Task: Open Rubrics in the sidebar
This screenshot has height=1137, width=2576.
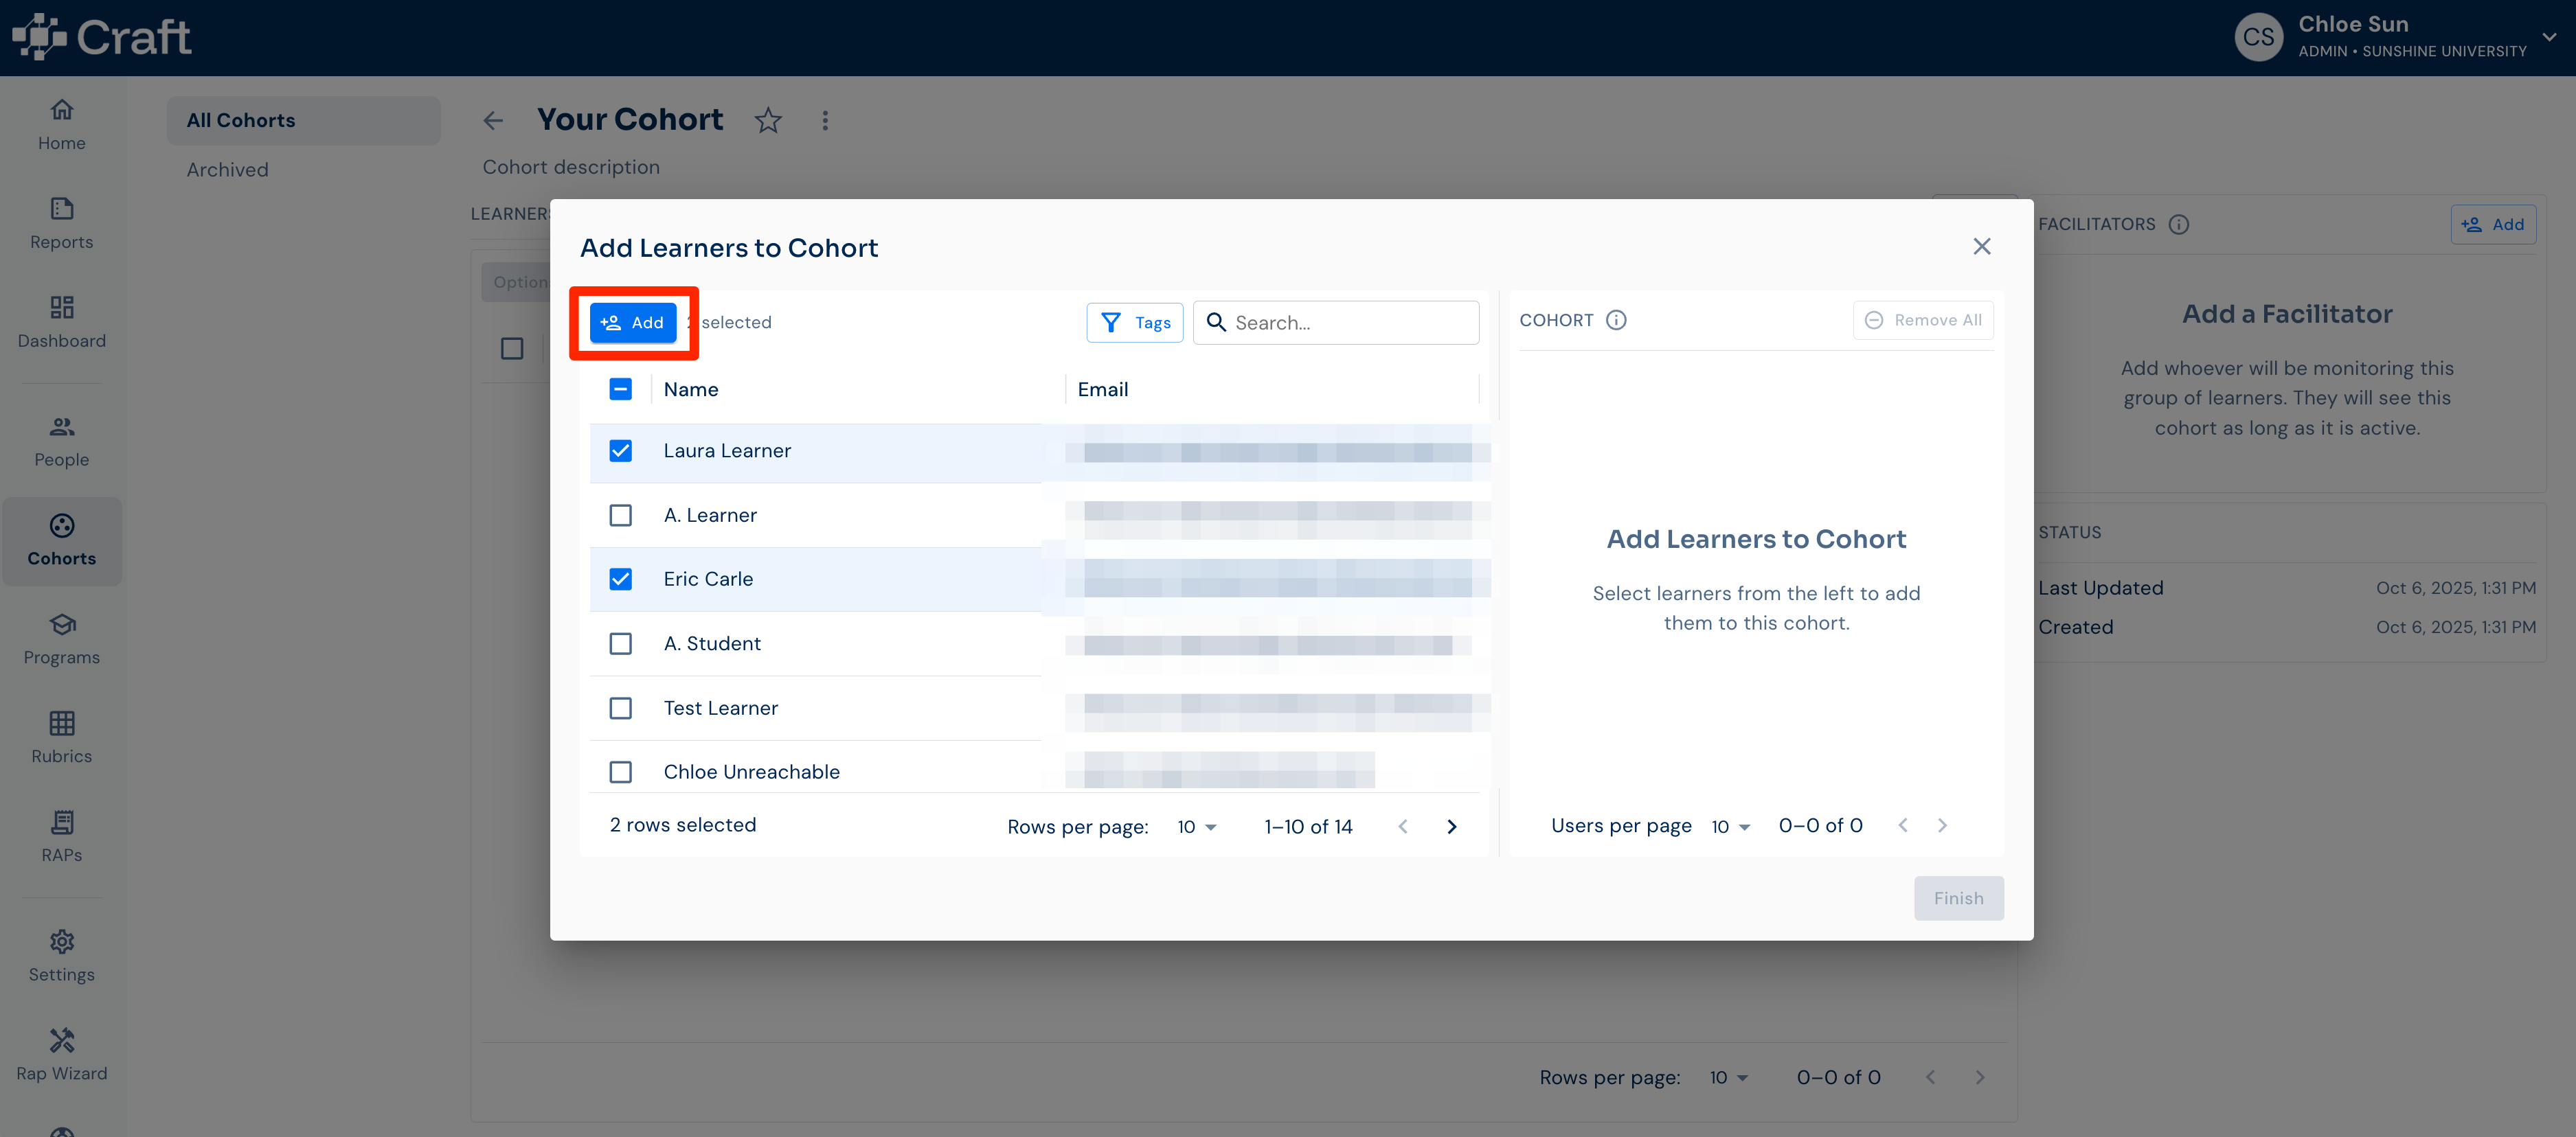Action: [x=61, y=738]
